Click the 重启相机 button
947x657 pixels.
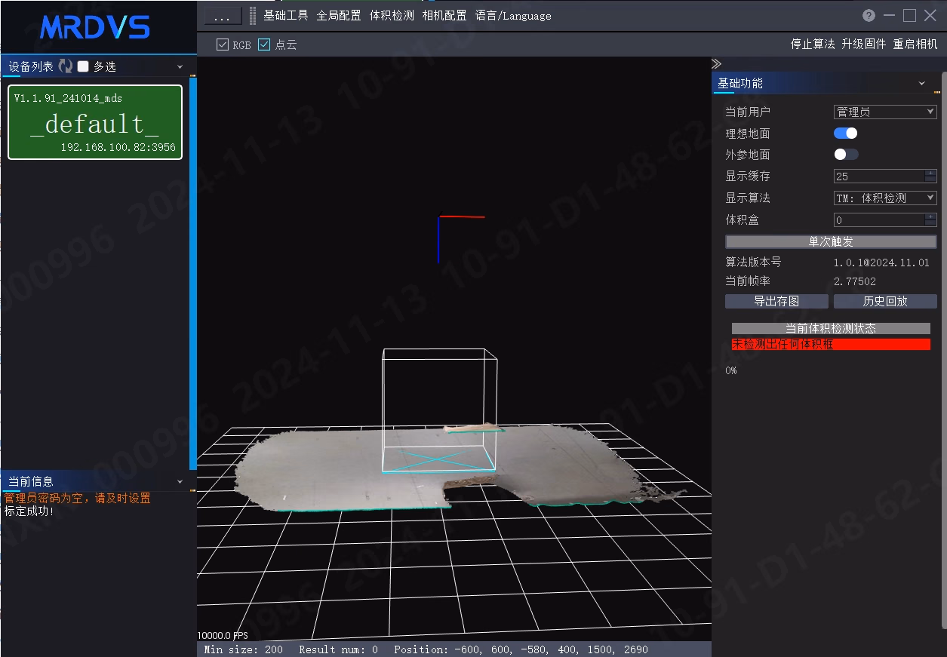coord(915,44)
